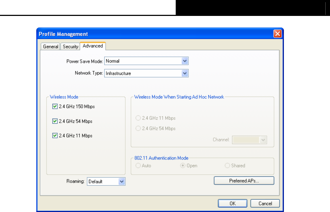330x212 pixels.
Task: Uncheck the 2.4 GHz 150 Mbps checkbox
Action: click(55, 106)
